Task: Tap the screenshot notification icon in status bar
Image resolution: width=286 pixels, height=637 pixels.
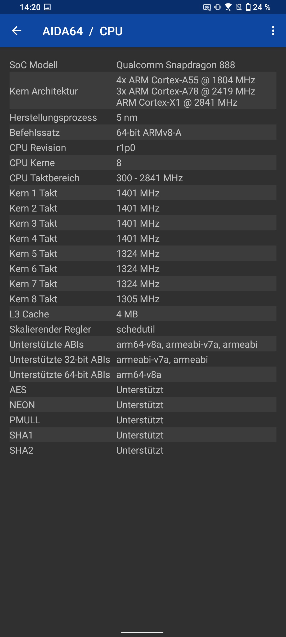Action: [x=47, y=7]
